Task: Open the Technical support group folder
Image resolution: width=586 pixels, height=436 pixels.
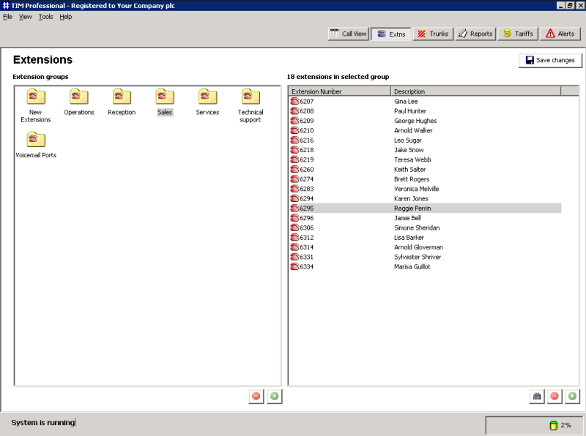Action: coord(251,97)
